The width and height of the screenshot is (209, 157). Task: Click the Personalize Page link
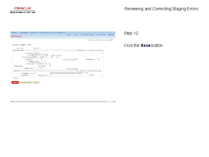(105, 40)
